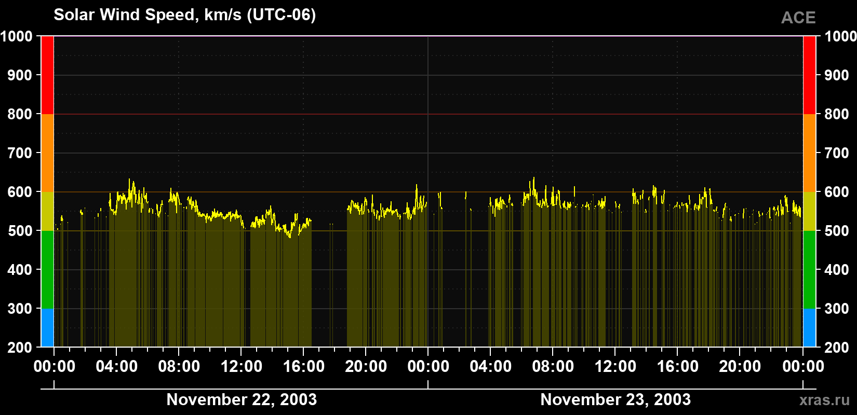The width and height of the screenshot is (857, 415).
Task: Click the 900 label on the left axis
Action: click(20, 75)
